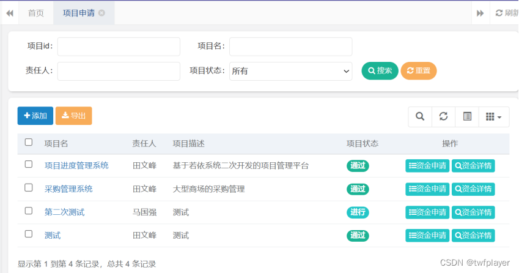Open the 测试 project name link
Image resolution: width=519 pixels, height=273 pixels.
pyautogui.click(x=53, y=235)
